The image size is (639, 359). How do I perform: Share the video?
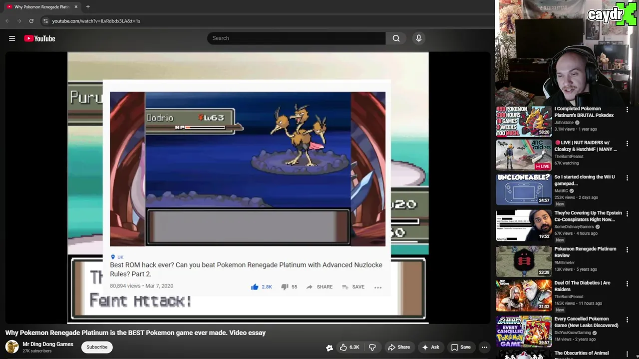click(399, 347)
